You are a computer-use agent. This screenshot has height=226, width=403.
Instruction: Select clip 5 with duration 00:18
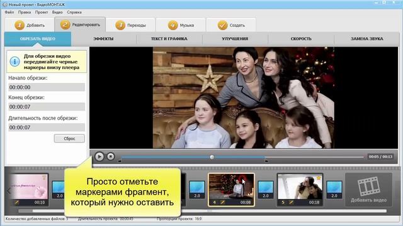300,190
